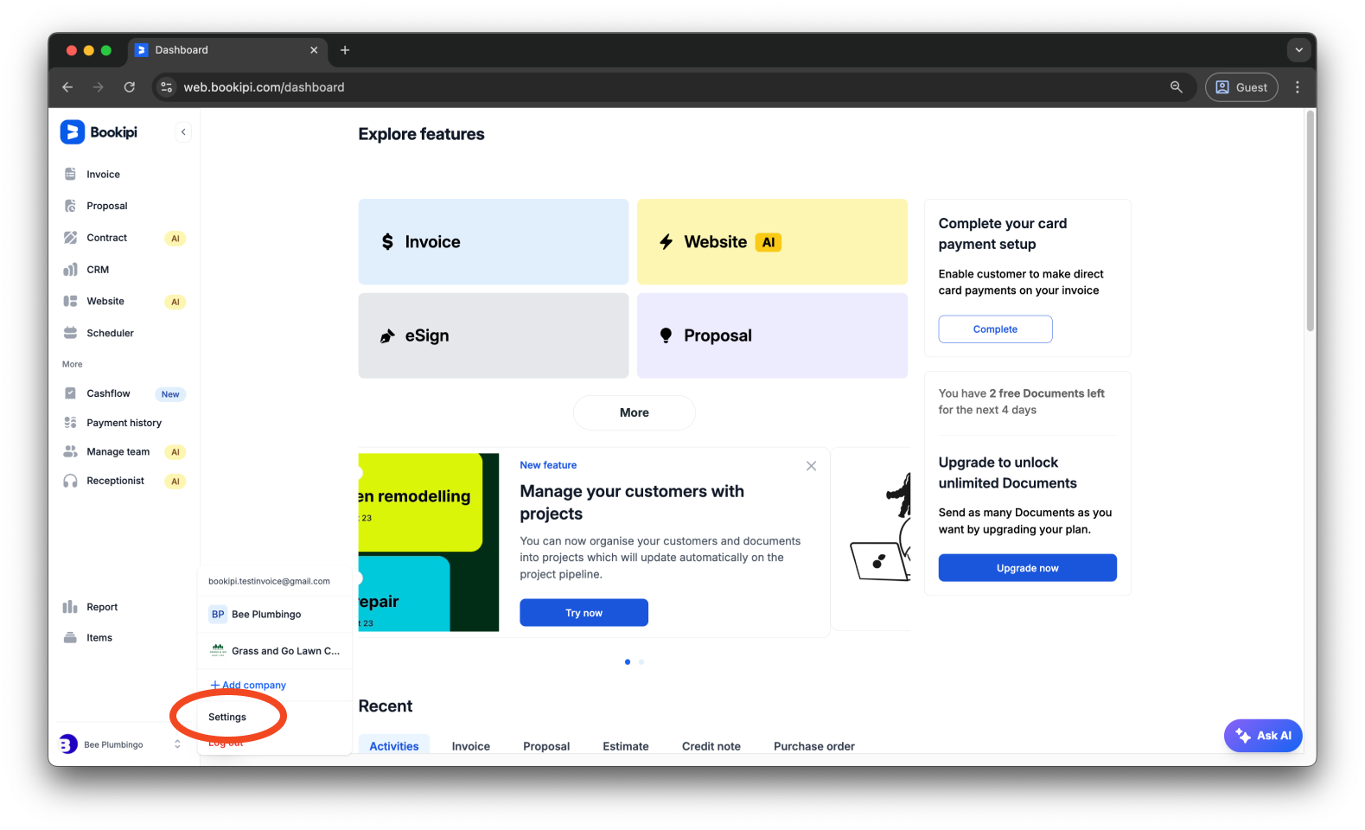Click the Upgrade now button
1365x830 pixels.
coord(1027,568)
